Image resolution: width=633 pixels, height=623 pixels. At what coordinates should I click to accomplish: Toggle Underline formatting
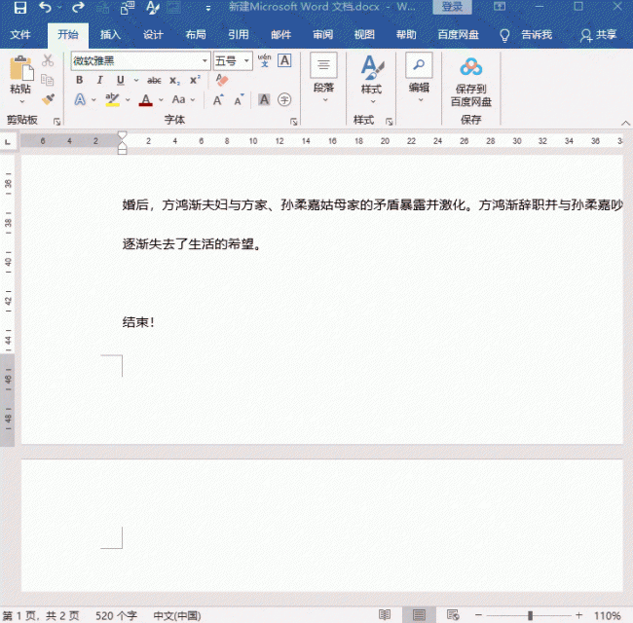click(x=121, y=80)
